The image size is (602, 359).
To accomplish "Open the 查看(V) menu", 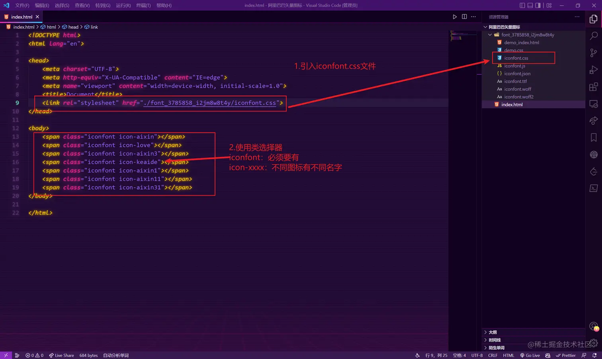I will coord(82,5).
